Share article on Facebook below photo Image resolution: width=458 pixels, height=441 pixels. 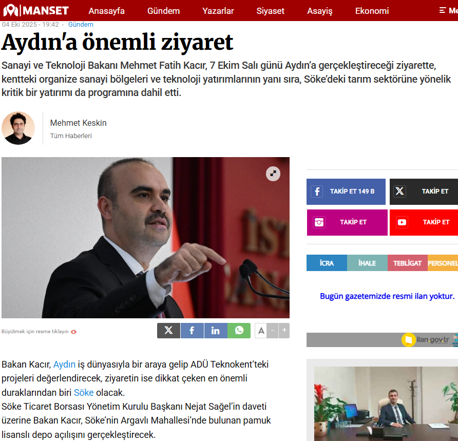(192, 330)
